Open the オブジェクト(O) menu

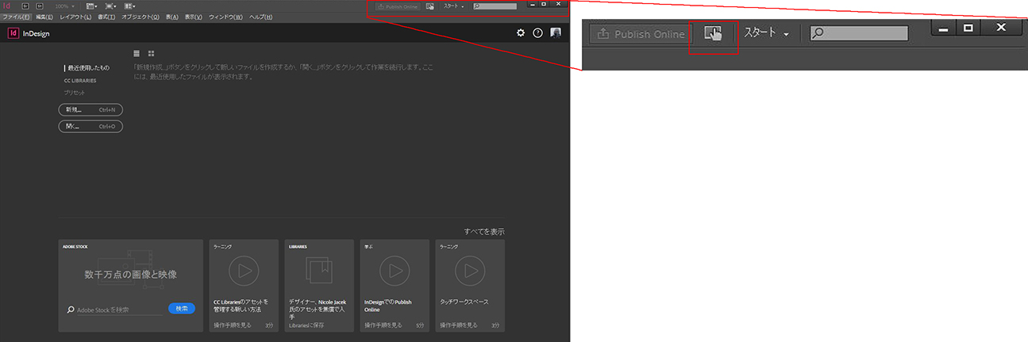141,17
